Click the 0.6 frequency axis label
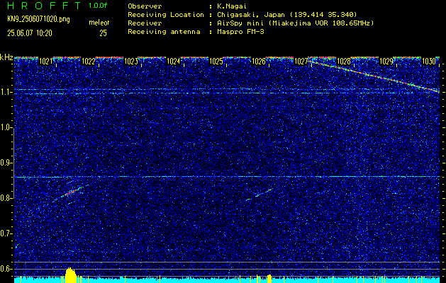Screen dimensions: 446x283 [x=6, y=269]
